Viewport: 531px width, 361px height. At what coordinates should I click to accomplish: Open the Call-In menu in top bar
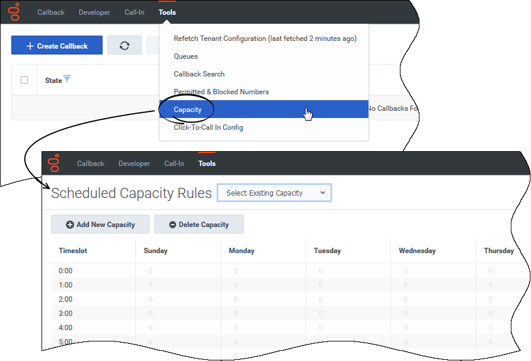pyautogui.click(x=134, y=12)
